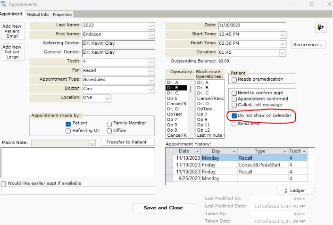
Task: Switch to the Medical Info tab
Action: click(37, 15)
